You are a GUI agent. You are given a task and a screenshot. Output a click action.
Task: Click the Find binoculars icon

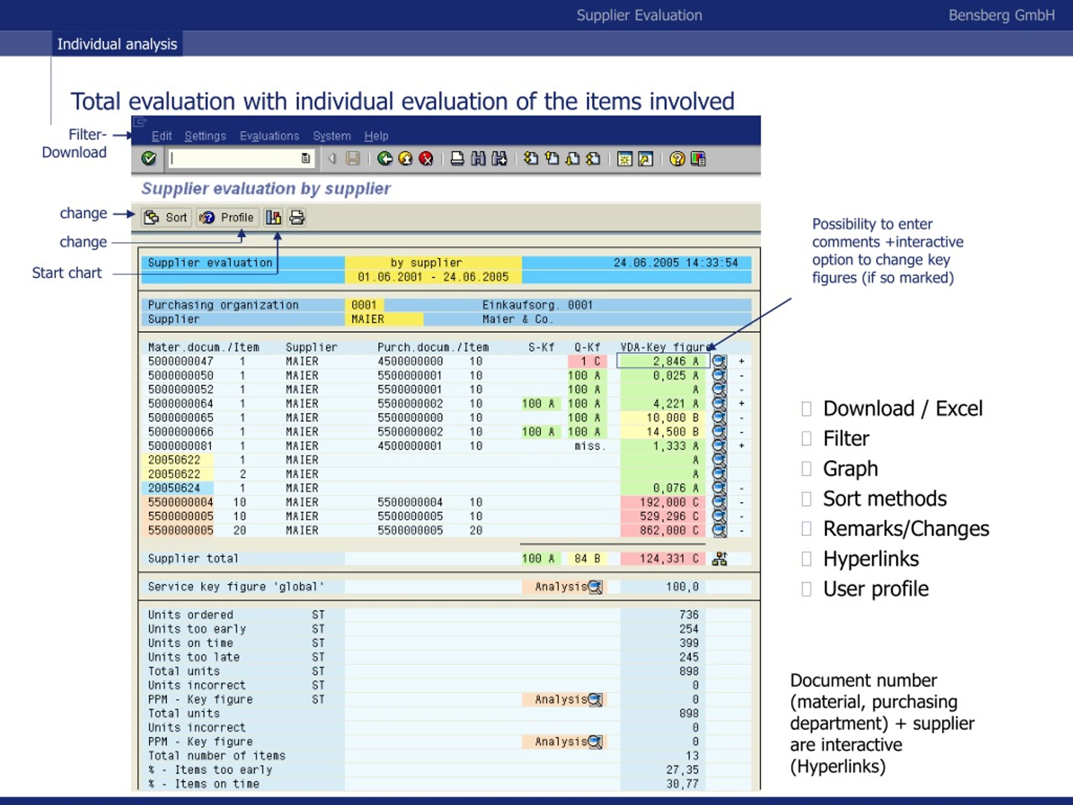point(478,158)
